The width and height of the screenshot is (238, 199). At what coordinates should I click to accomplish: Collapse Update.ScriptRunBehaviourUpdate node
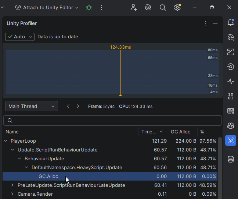(x=12, y=150)
